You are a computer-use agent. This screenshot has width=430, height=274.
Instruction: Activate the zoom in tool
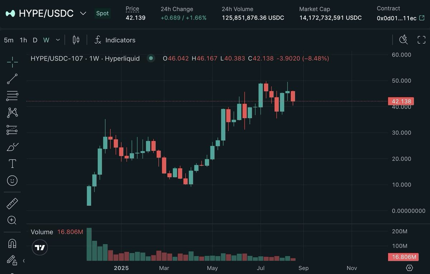pos(12,220)
